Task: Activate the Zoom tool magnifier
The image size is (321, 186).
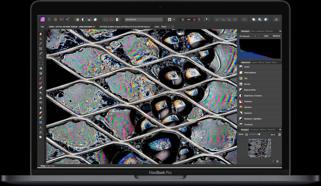Action: click(41, 137)
